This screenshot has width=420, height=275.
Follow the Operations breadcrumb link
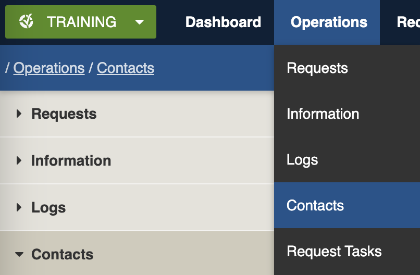click(x=49, y=68)
